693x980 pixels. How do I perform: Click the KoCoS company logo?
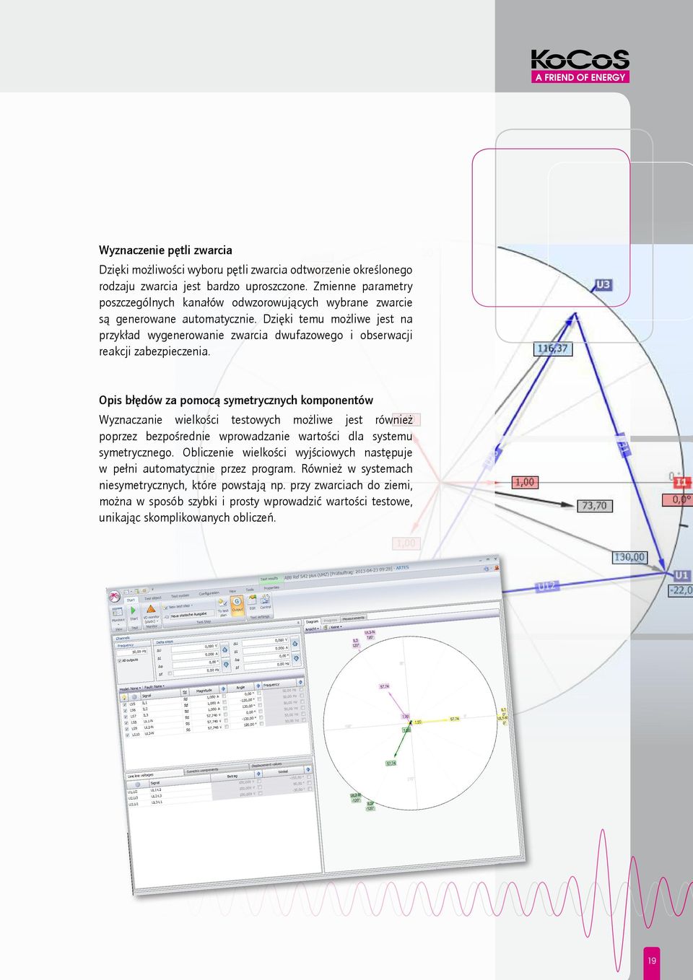[x=580, y=66]
